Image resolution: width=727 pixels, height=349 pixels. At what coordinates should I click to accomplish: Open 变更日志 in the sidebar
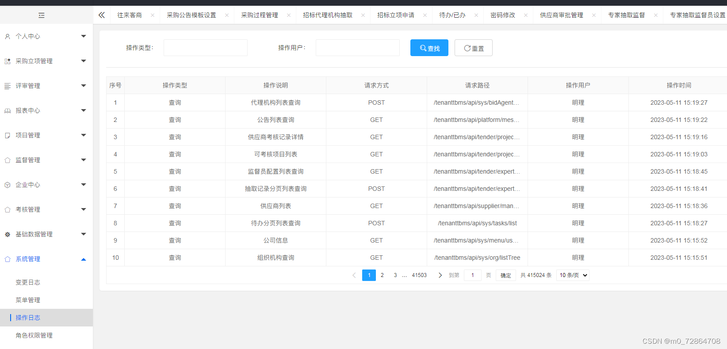click(28, 282)
